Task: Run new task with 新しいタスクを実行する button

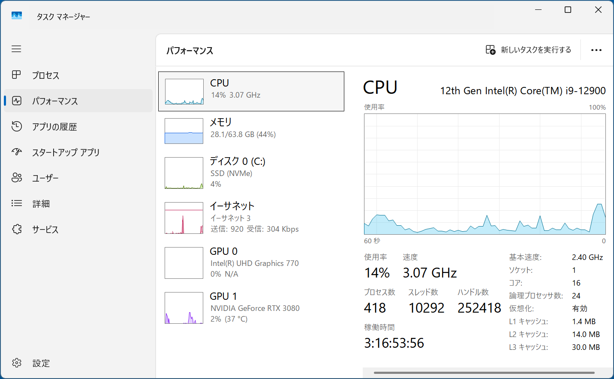Action: tap(528, 50)
